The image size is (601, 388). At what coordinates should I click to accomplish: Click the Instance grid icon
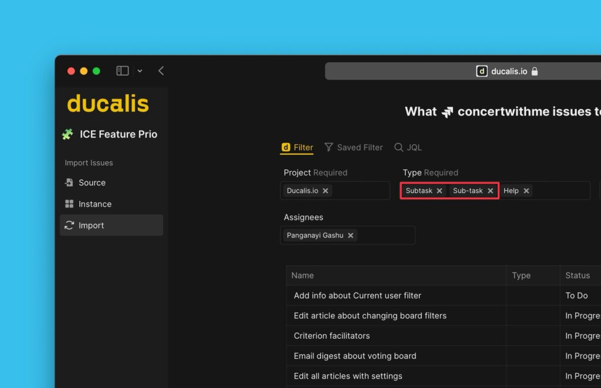70,204
